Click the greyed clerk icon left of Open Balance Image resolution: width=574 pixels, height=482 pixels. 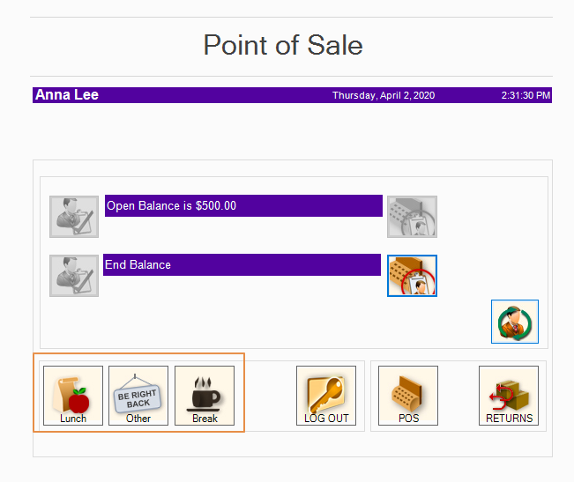(x=74, y=217)
